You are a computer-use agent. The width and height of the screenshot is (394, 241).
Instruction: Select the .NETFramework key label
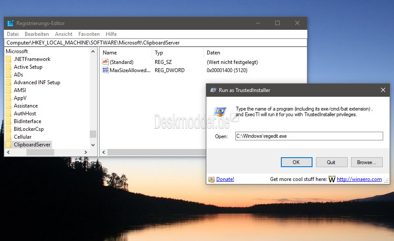[32, 59]
